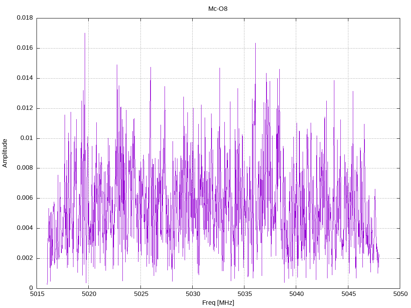411x308 pixels.
Task: Click the 5040 x-axis tick label
Action: tap(297, 294)
